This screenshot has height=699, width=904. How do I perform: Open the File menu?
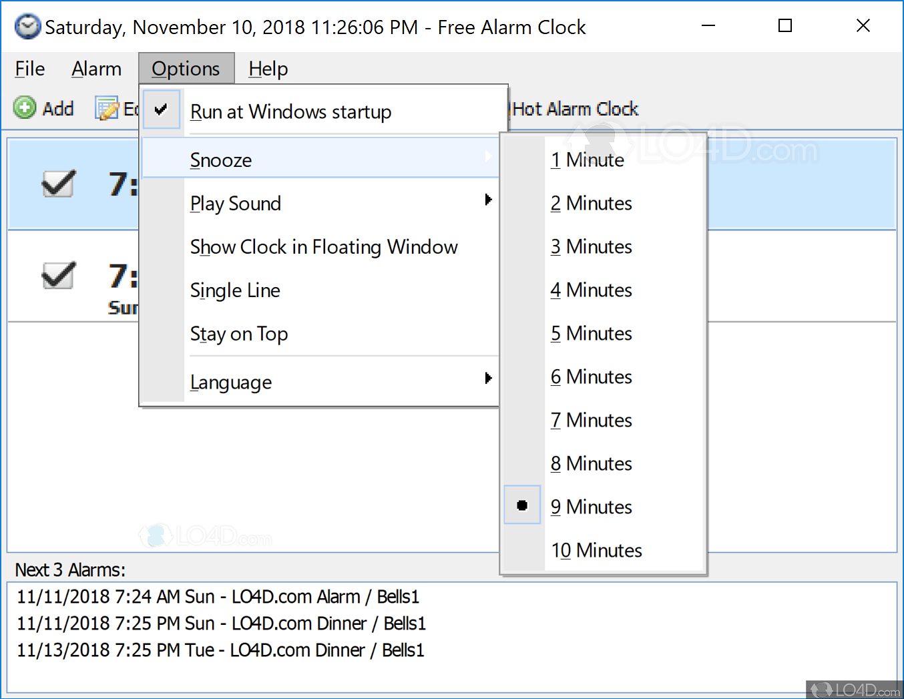point(29,68)
